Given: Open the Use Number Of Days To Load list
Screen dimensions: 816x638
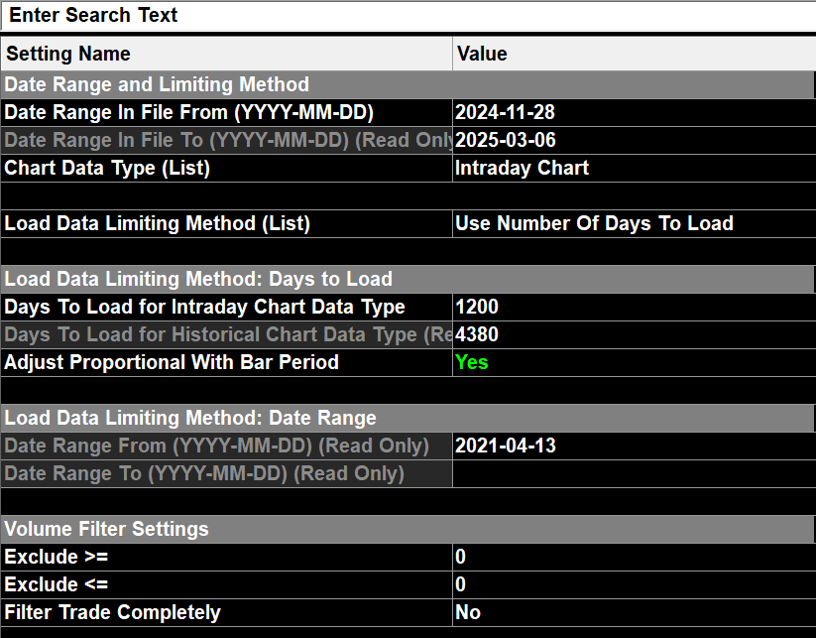Looking at the screenshot, I should pos(635,223).
